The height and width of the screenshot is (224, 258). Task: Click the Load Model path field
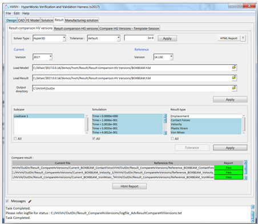[x=132, y=68]
